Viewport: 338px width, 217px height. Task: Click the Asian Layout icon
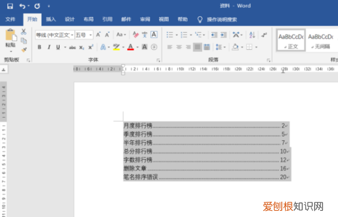[x=236, y=35]
